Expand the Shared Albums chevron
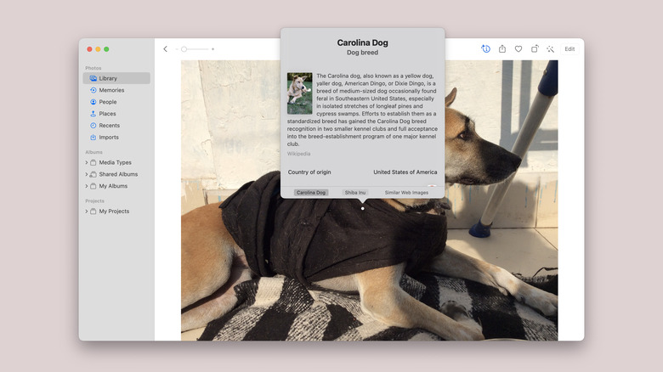The width and height of the screenshot is (663, 372). point(86,174)
